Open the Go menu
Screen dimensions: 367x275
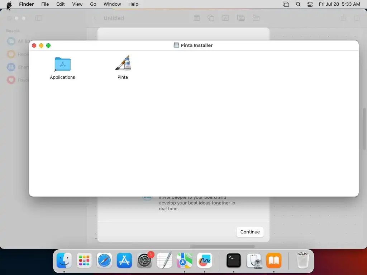tap(93, 4)
